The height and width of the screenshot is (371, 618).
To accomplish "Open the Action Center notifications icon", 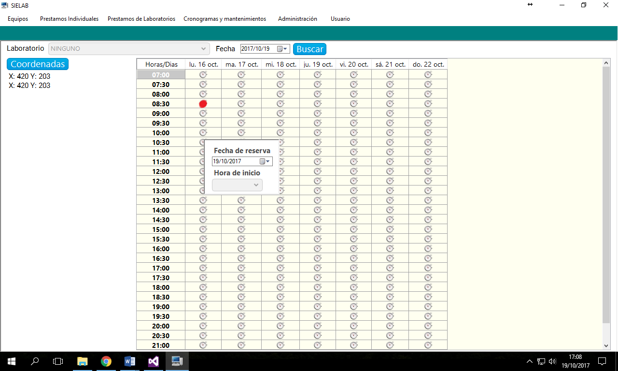I will pyautogui.click(x=602, y=361).
